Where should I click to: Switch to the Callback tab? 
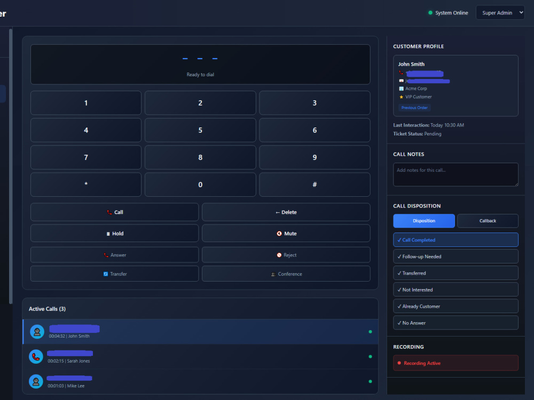[488, 221]
